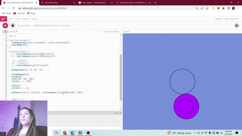
Task: Open the YouTube bookmark
Action: [19, 14]
